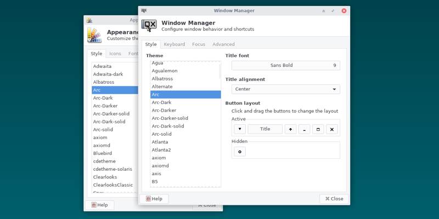Select Bluebird in the Appearance style list
Image resolution: width=439 pixels, height=219 pixels.
point(103,153)
